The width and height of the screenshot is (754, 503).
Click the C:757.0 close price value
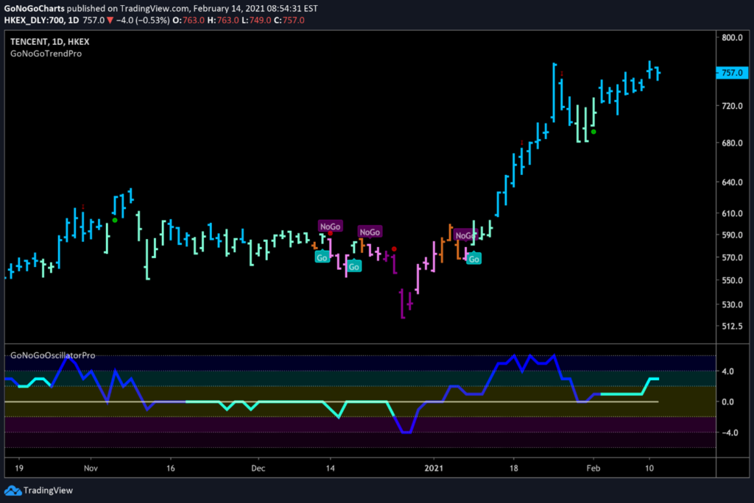[x=289, y=20]
